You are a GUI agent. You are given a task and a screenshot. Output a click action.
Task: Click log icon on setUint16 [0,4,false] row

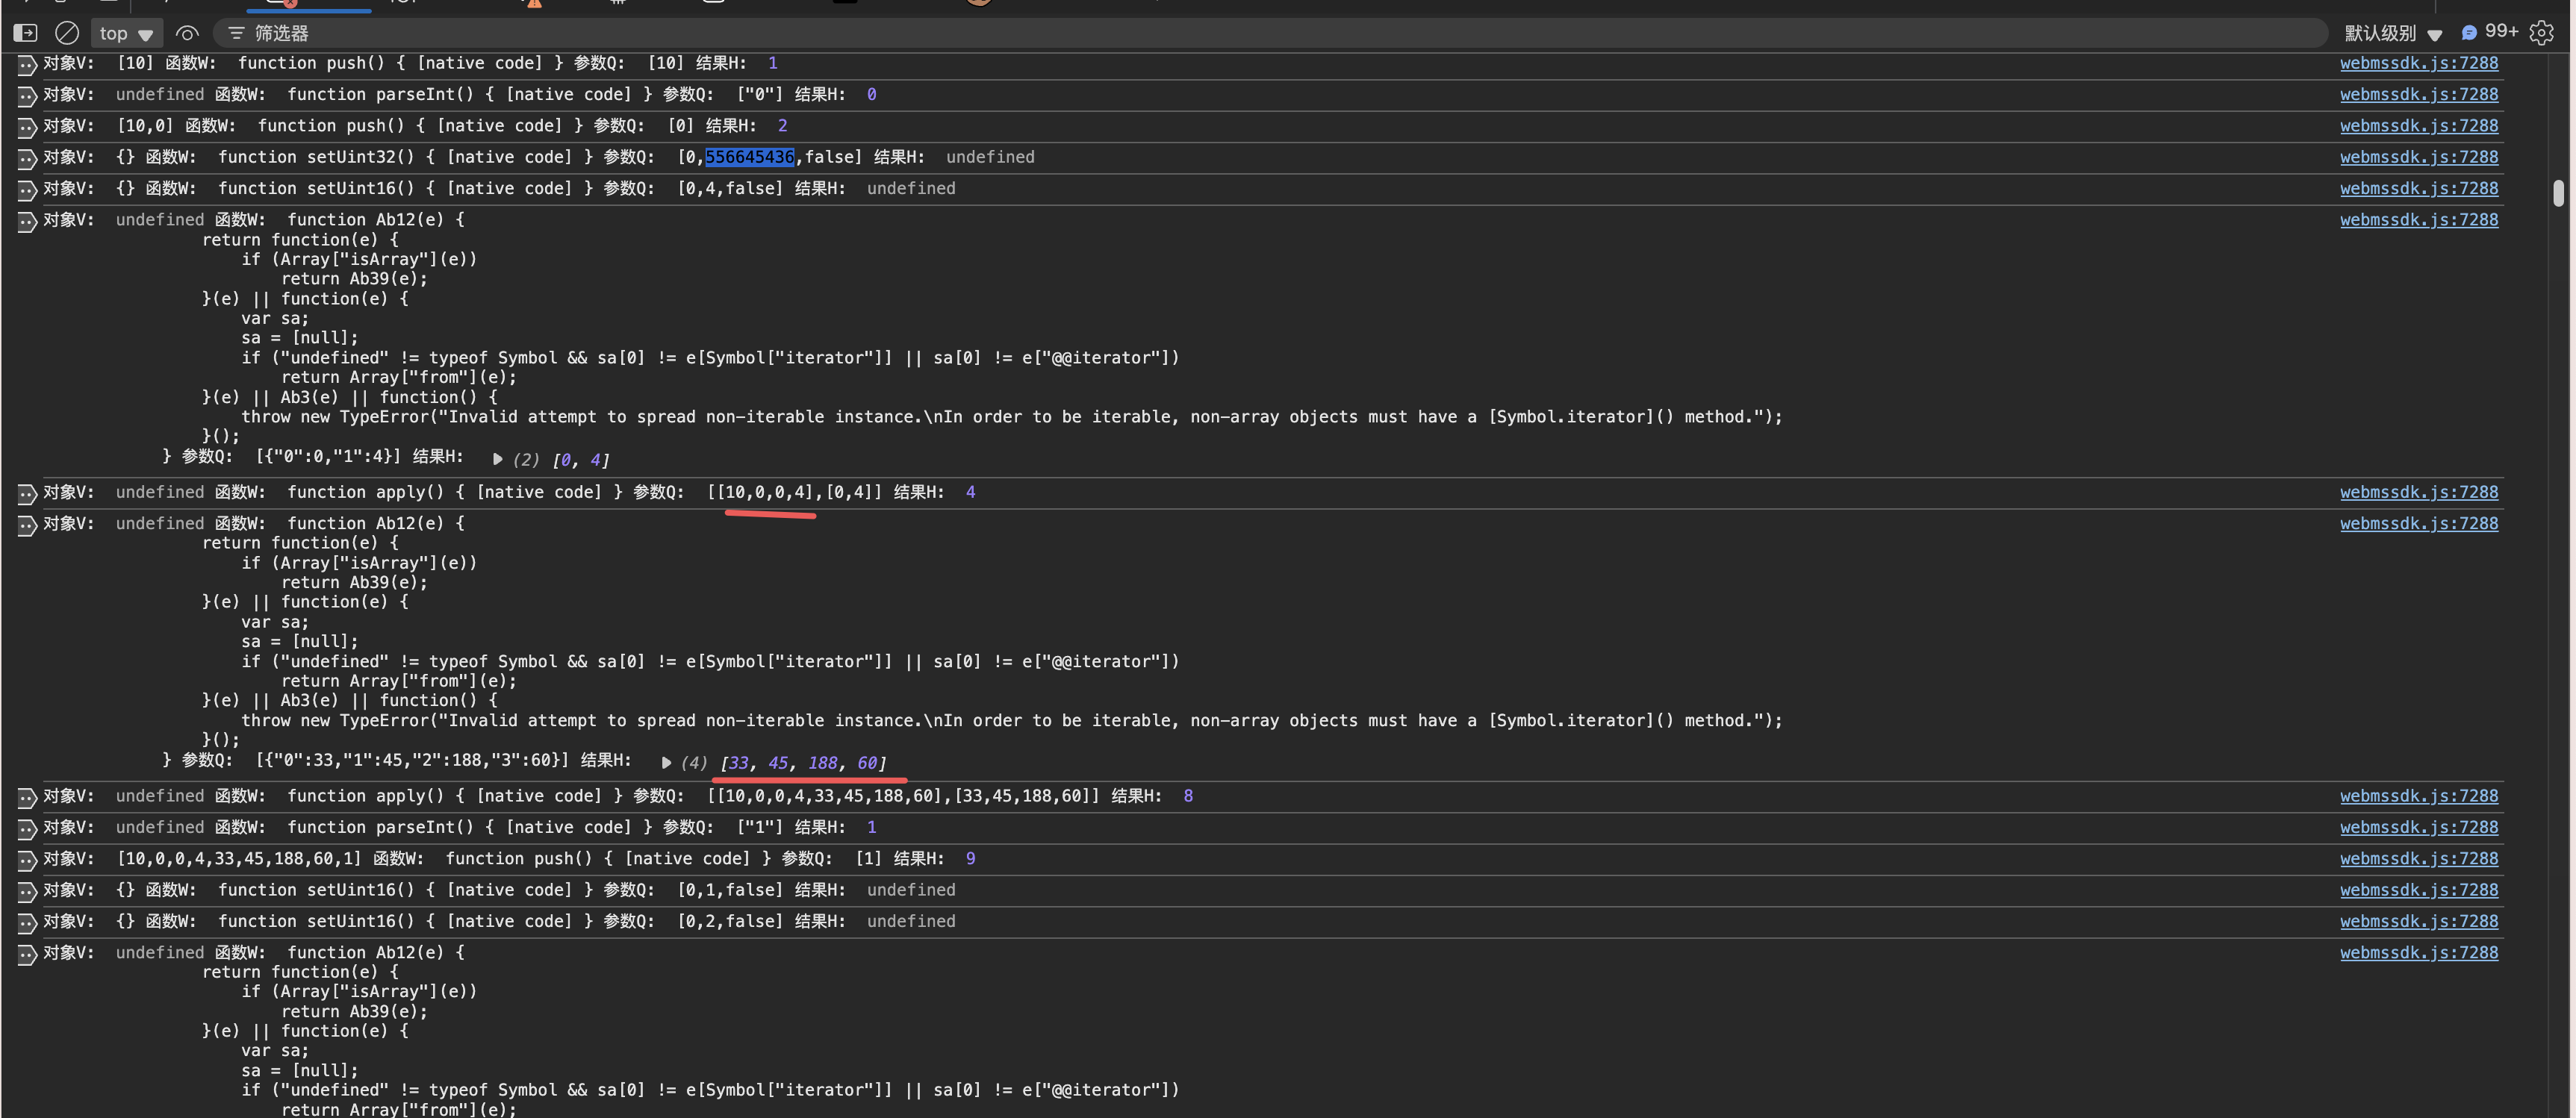point(27,190)
